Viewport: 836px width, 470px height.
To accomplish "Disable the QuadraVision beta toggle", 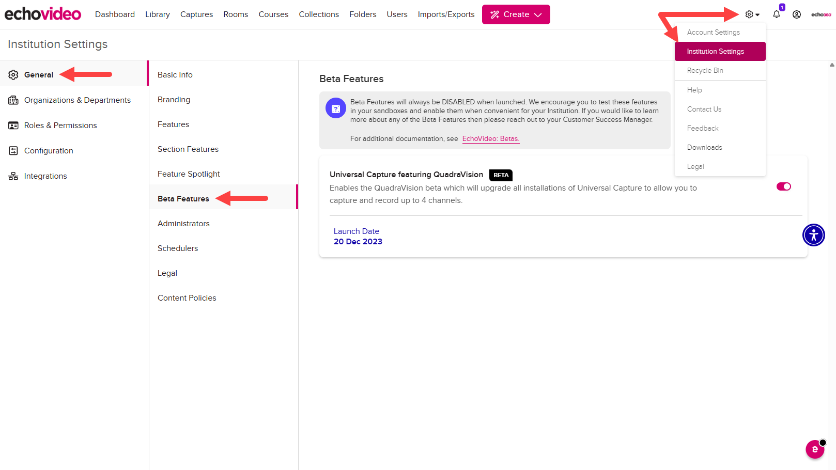I will pos(783,186).
